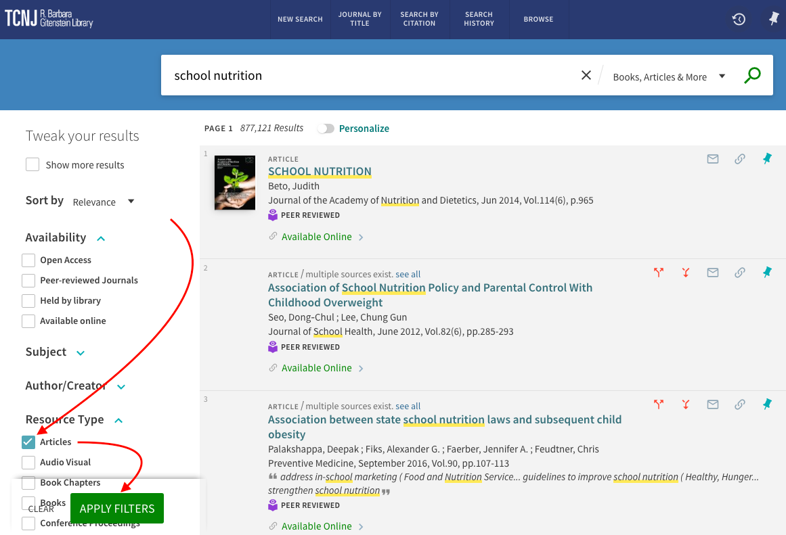The image size is (786, 535).
Task: Email the child obesity article record
Action: click(x=713, y=404)
